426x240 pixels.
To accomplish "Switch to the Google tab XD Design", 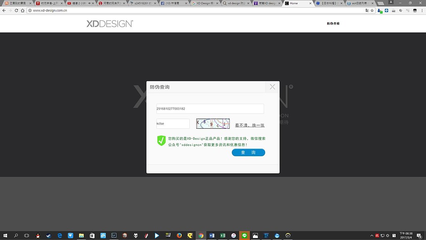I will [x=205, y=3].
